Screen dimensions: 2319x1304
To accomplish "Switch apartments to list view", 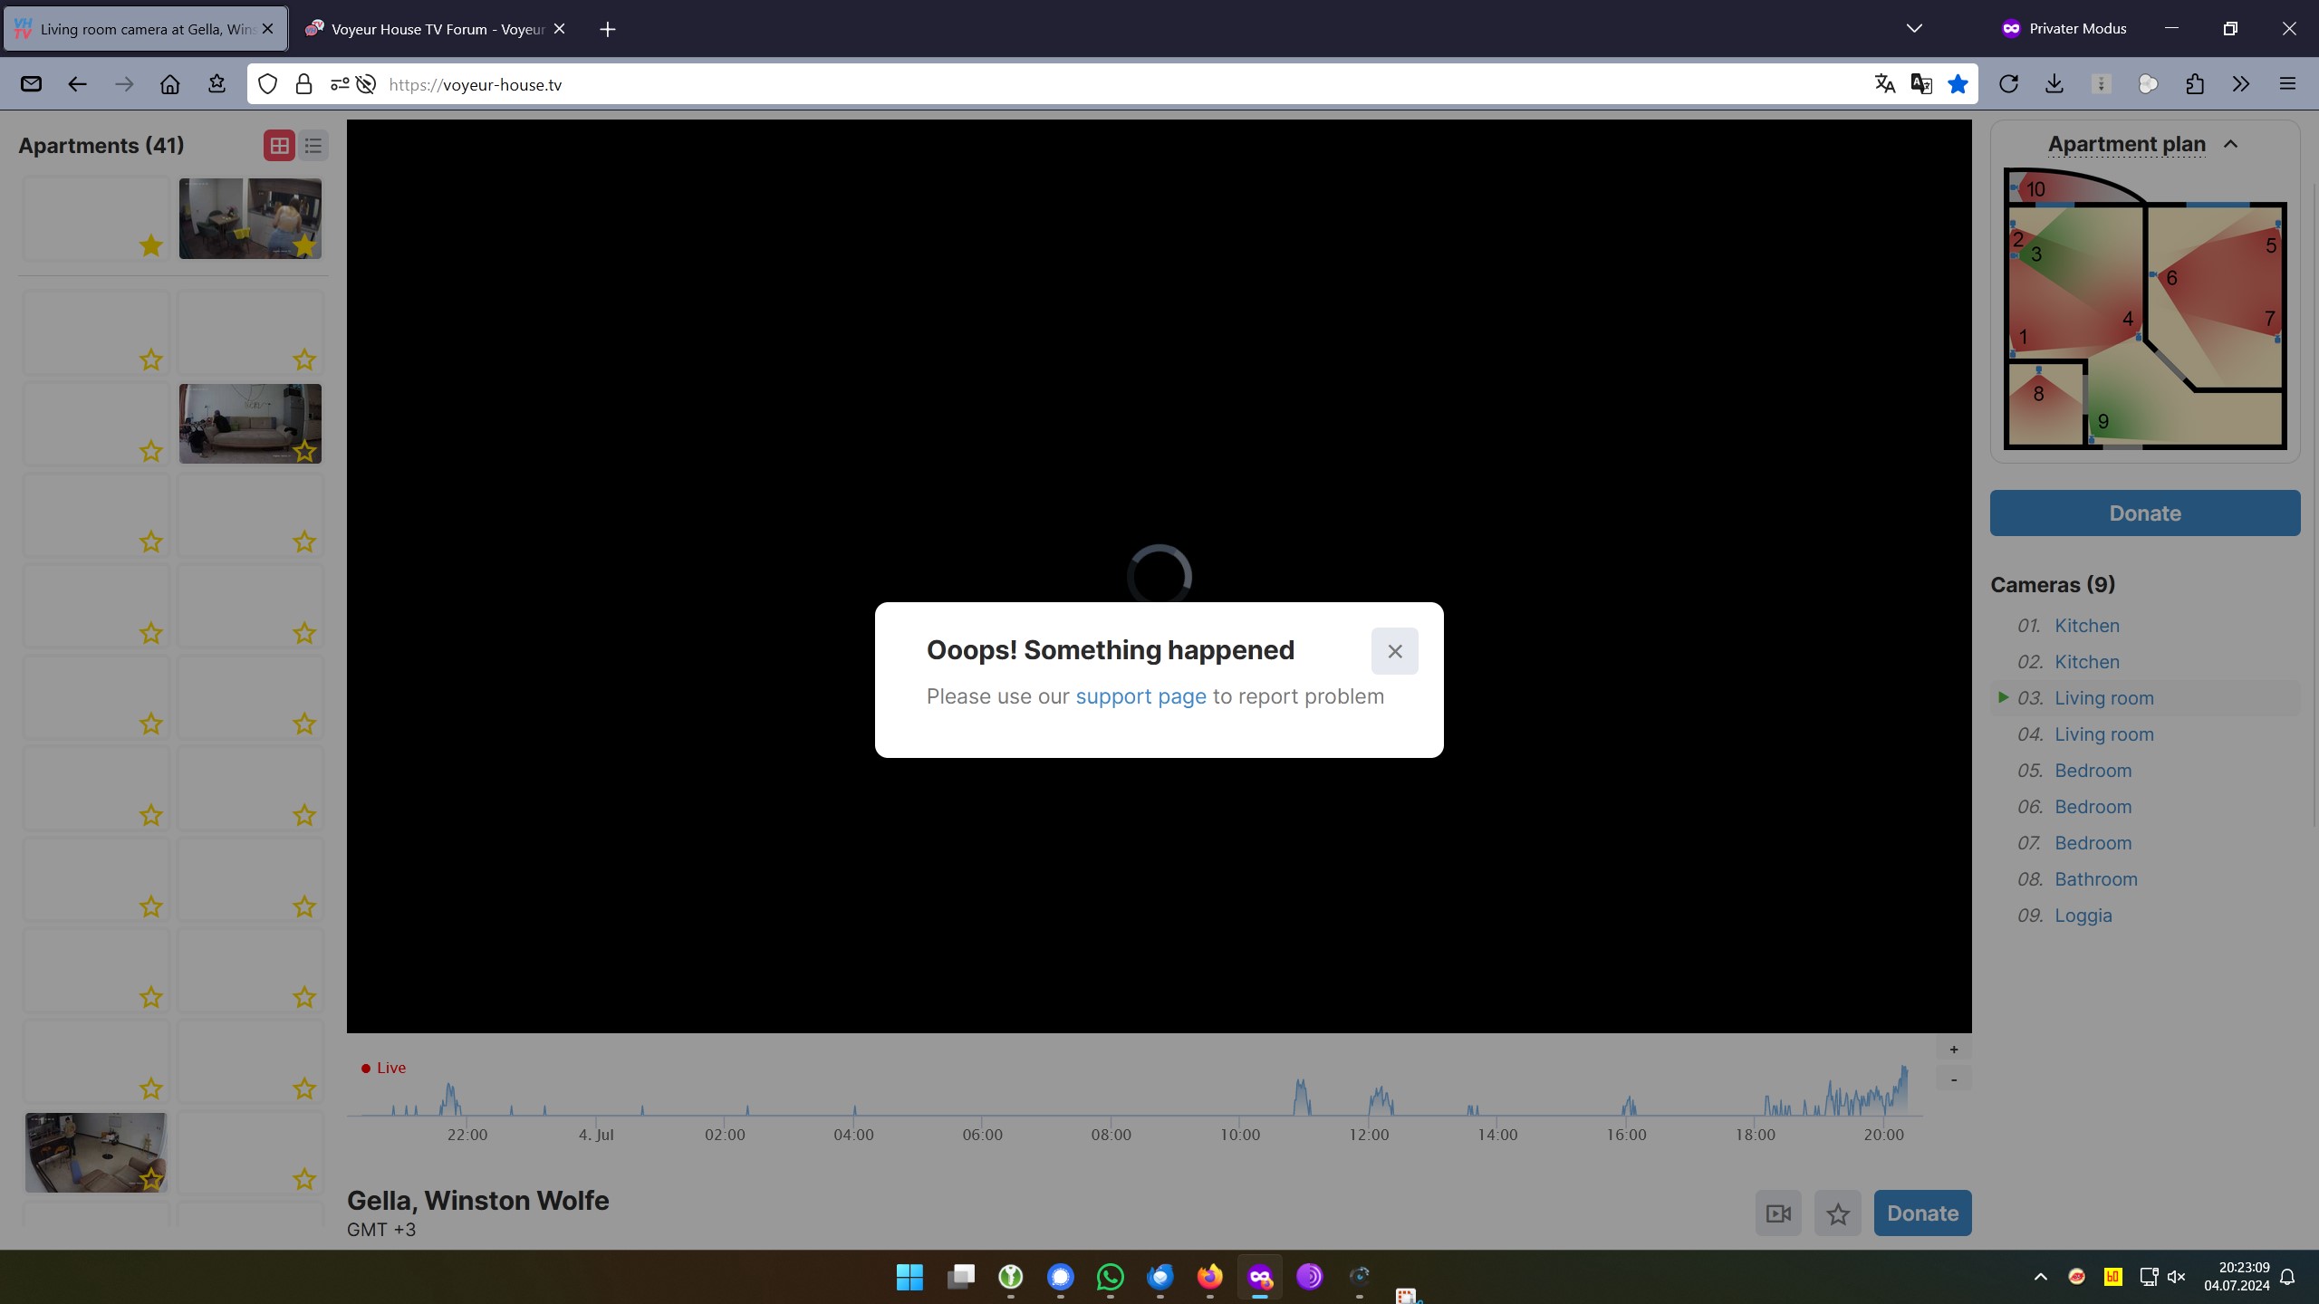I will point(313,146).
